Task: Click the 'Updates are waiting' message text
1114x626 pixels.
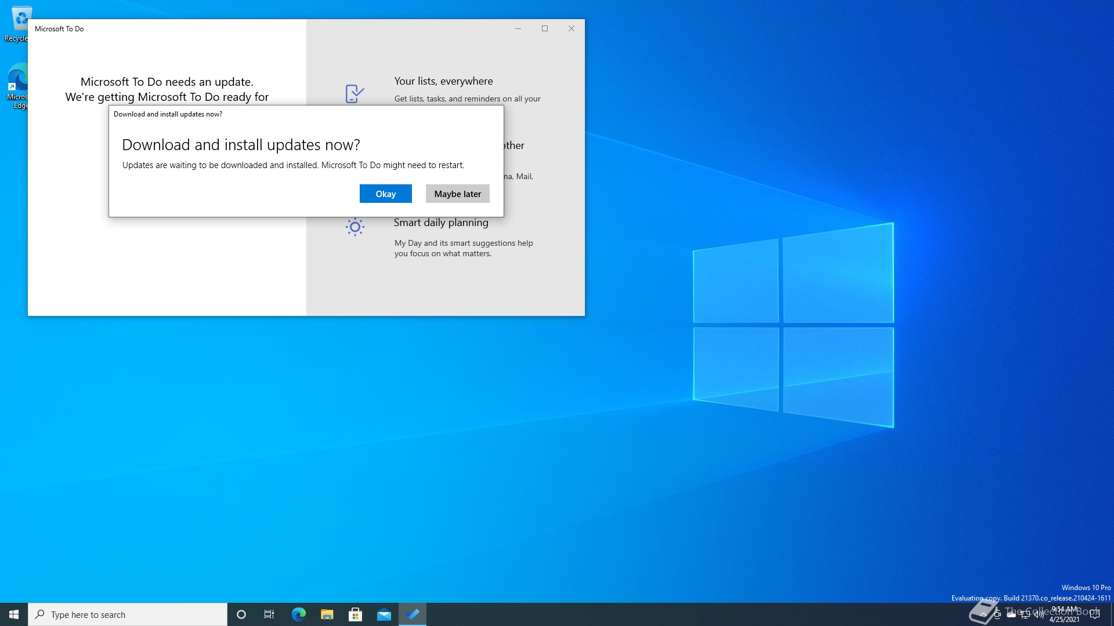Action: 293,165
